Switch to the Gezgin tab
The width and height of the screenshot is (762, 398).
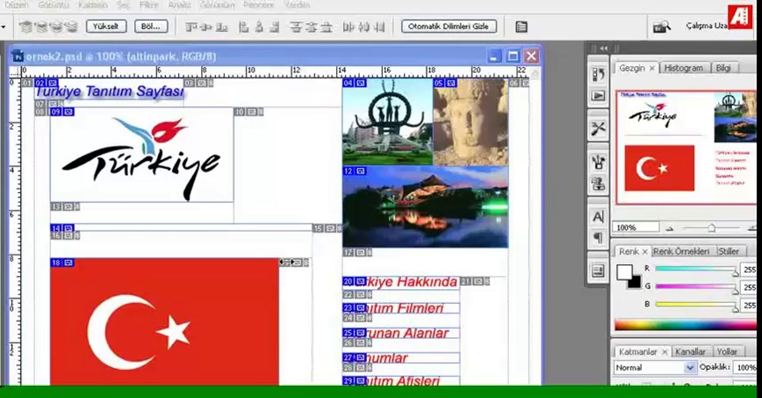631,68
